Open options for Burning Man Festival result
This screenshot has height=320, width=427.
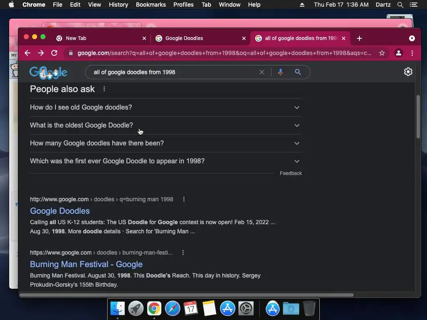pyautogui.click(x=183, y=252)
